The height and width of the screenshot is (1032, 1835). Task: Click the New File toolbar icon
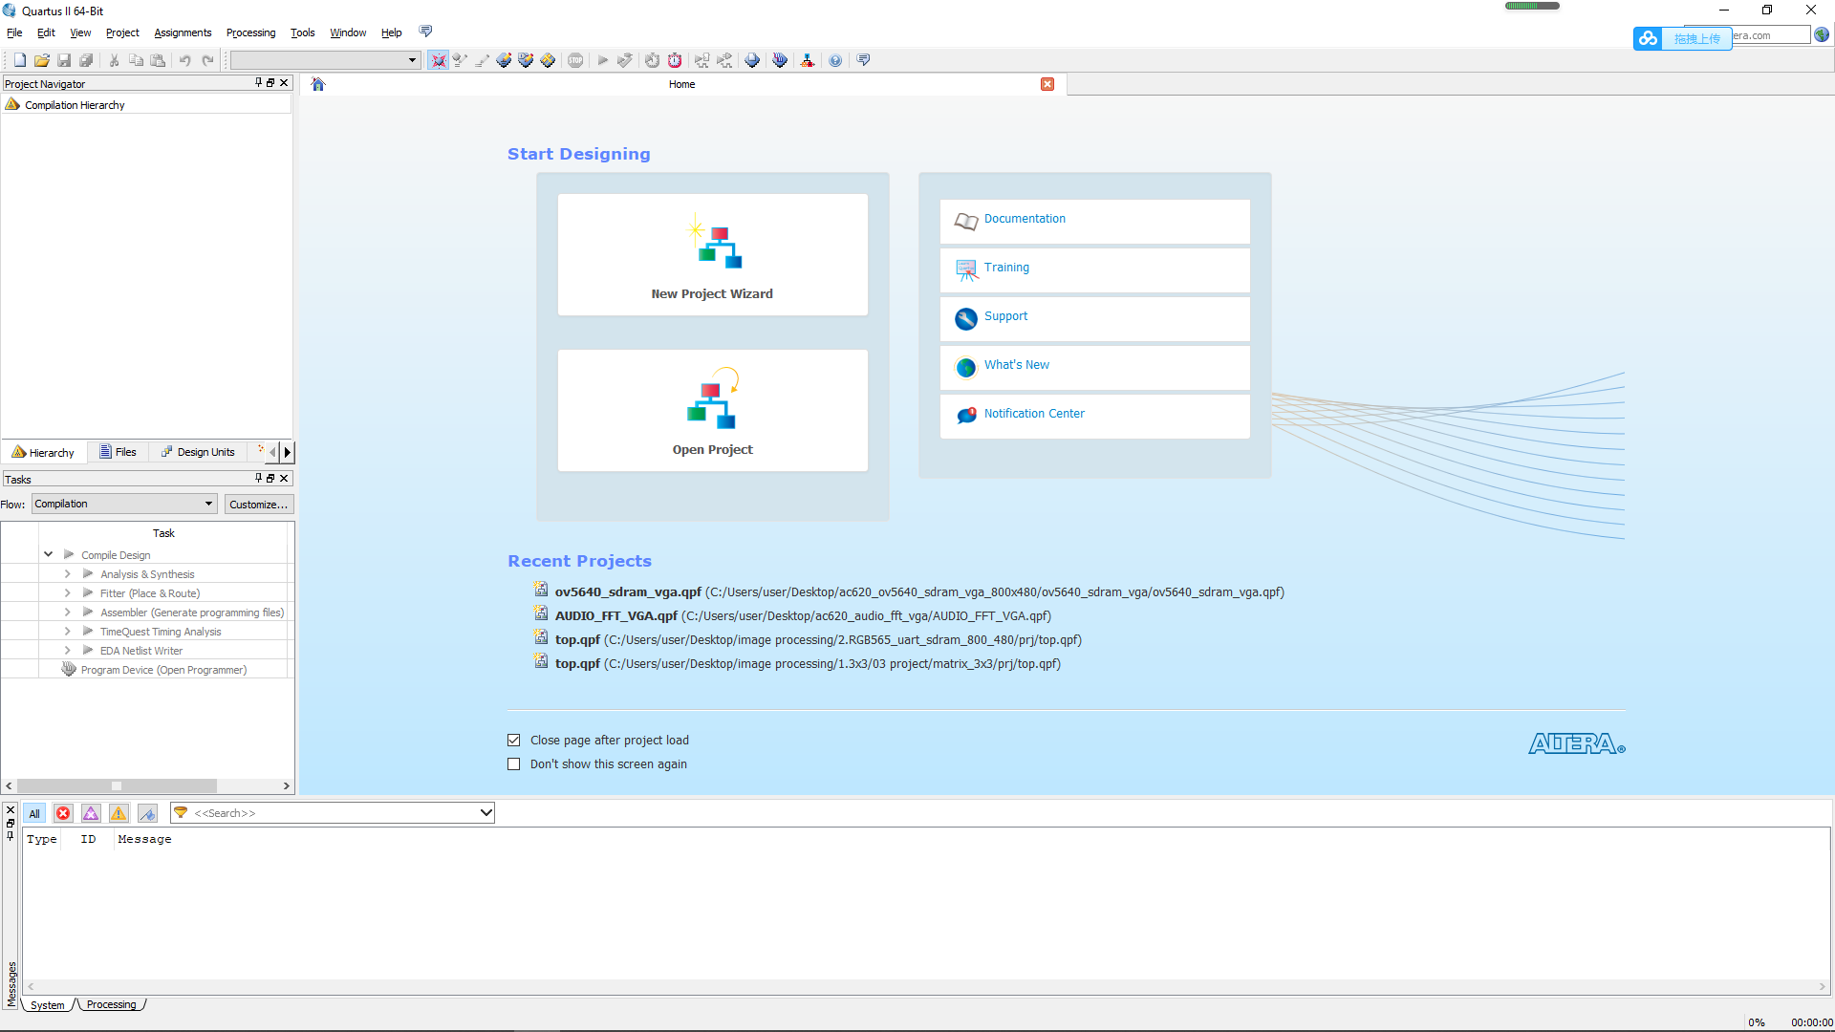coord(19,60)
